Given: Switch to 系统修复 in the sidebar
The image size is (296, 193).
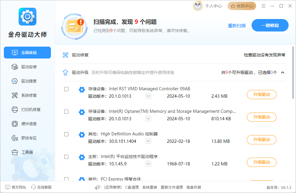Looking at the screenshot, I should (27, 95).
